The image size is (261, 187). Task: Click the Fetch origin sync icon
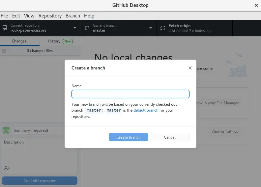[162, 28]
